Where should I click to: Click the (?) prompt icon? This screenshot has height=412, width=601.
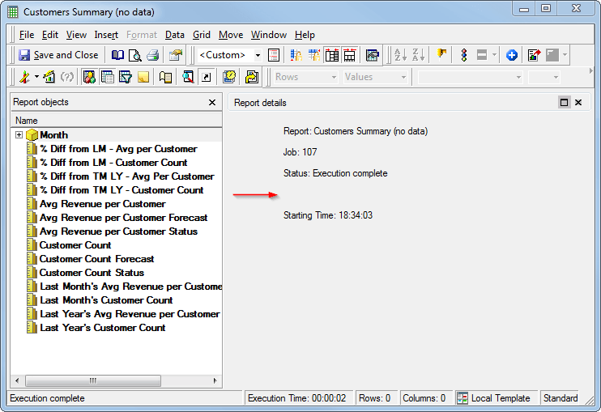point(67,77)
